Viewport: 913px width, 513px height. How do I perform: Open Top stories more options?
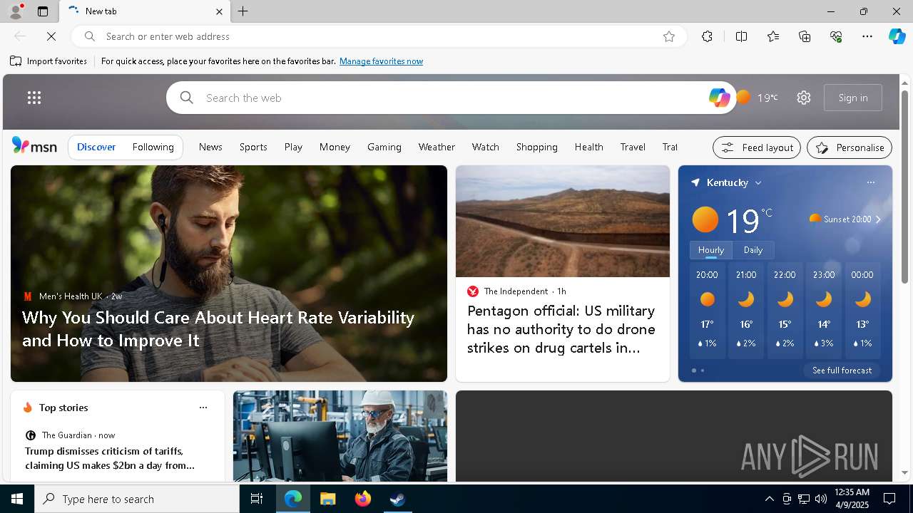[x=203, y=408]
